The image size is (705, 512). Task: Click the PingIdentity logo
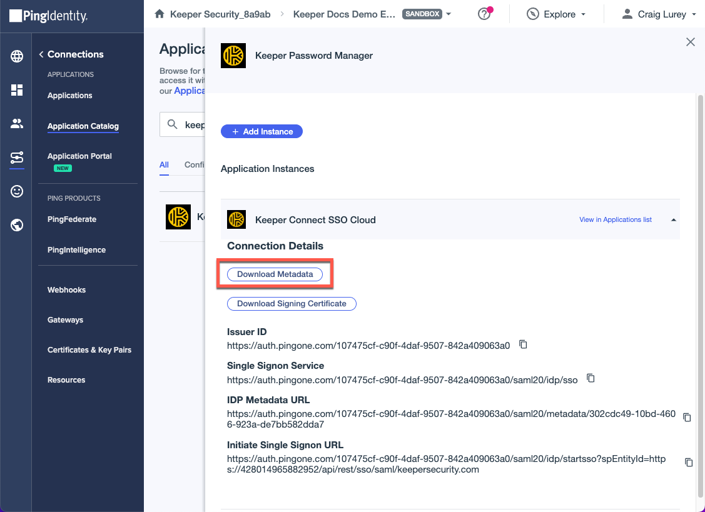point(49,16)
